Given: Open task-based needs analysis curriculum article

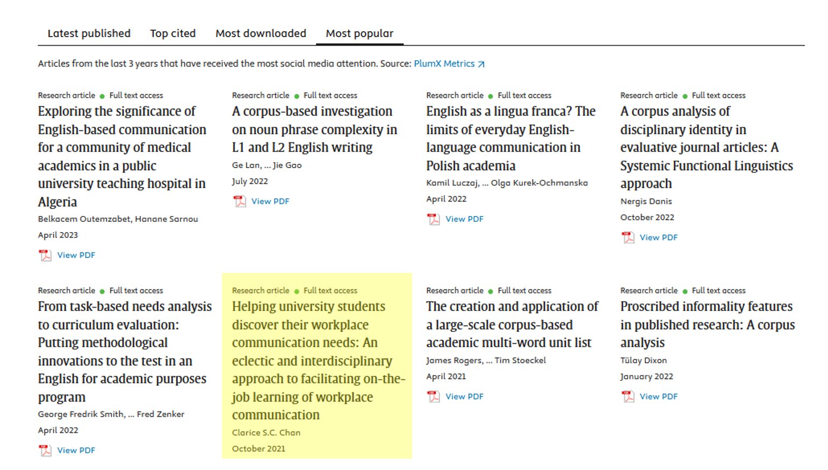Looking at the screenshot, I should pos(125,351).
